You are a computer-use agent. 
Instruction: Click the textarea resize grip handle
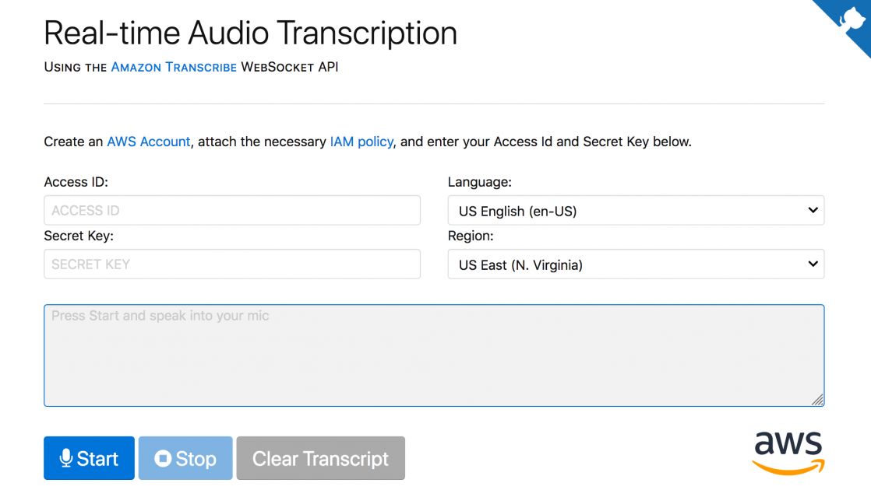pos(817,400)
